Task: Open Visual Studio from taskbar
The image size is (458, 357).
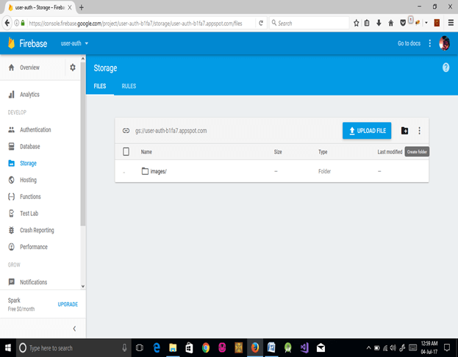Action: [304, 348]
